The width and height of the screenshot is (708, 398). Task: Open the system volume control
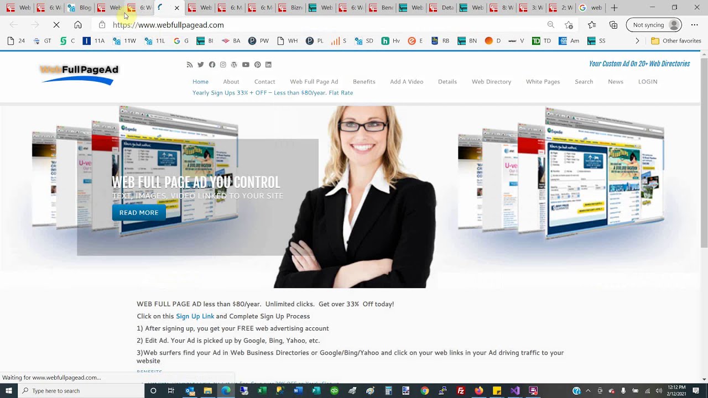(659, 391)
